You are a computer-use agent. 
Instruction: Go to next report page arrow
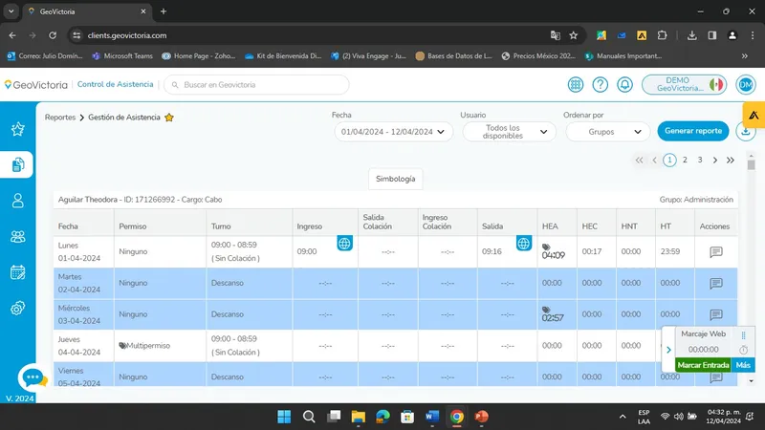[714, 160]
